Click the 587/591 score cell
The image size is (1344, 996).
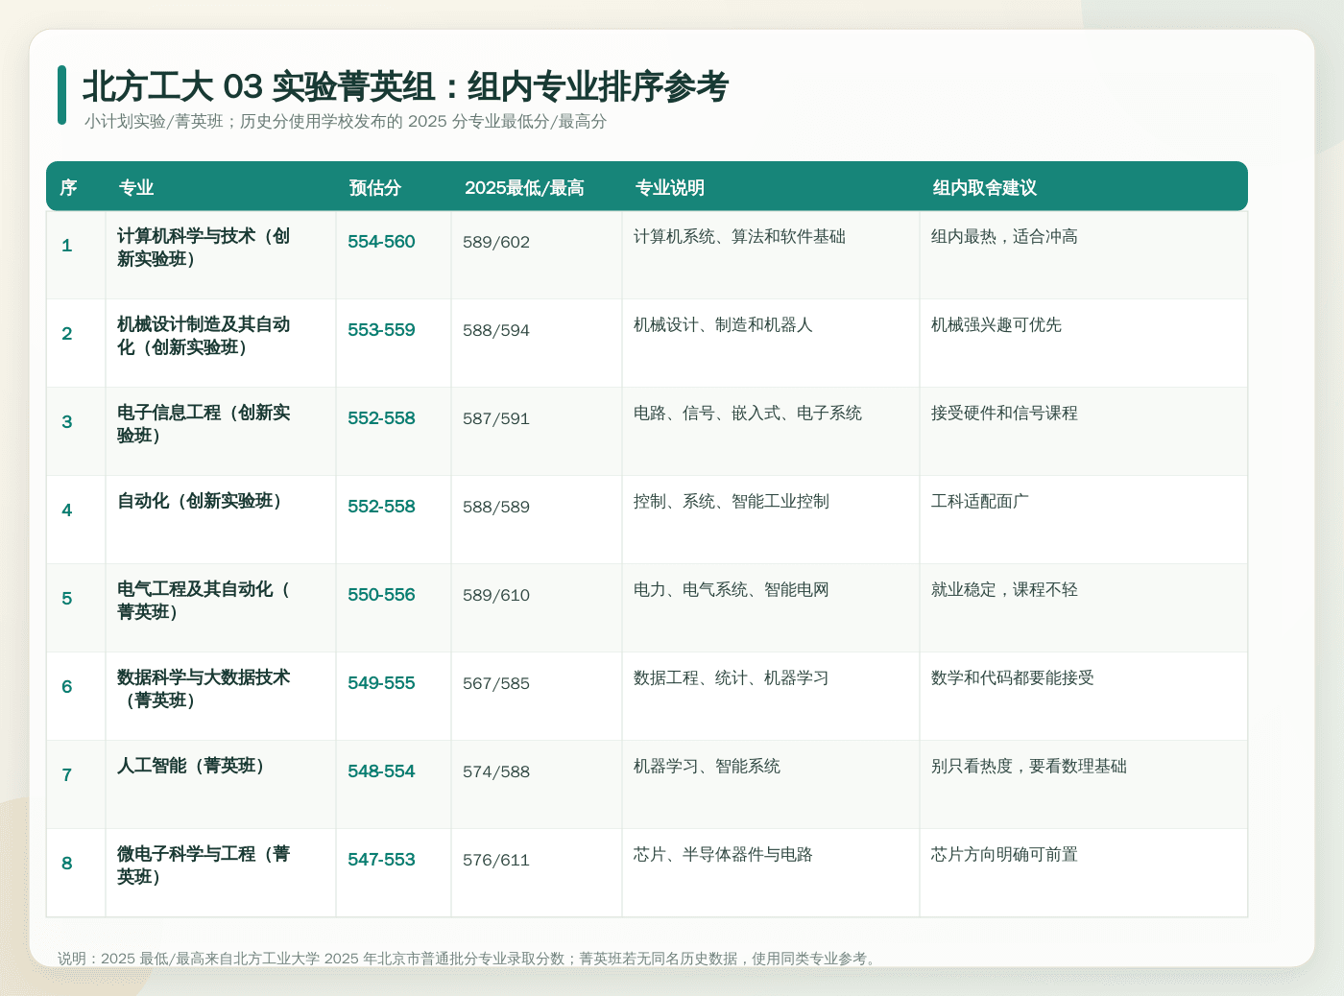(496, 418)
